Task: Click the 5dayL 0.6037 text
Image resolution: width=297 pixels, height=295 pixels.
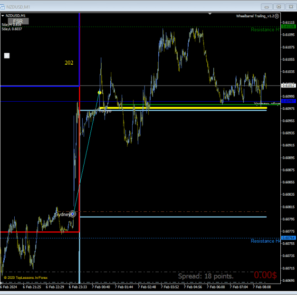Action: point(12,29)
